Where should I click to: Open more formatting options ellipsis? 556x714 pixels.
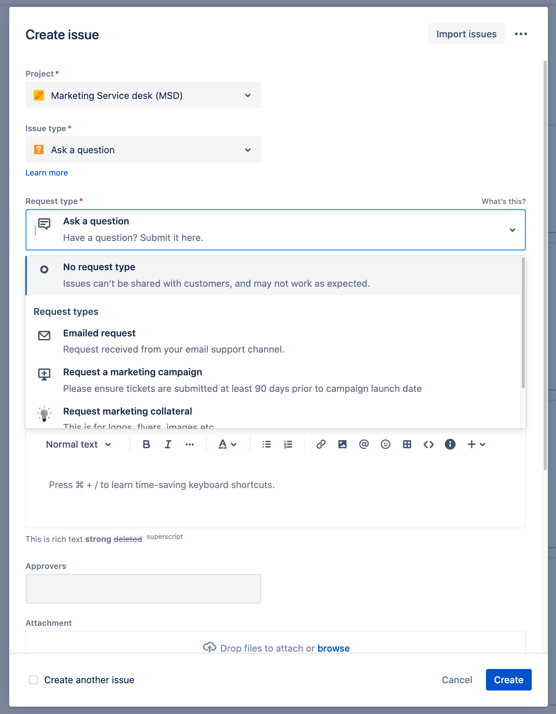189,444
